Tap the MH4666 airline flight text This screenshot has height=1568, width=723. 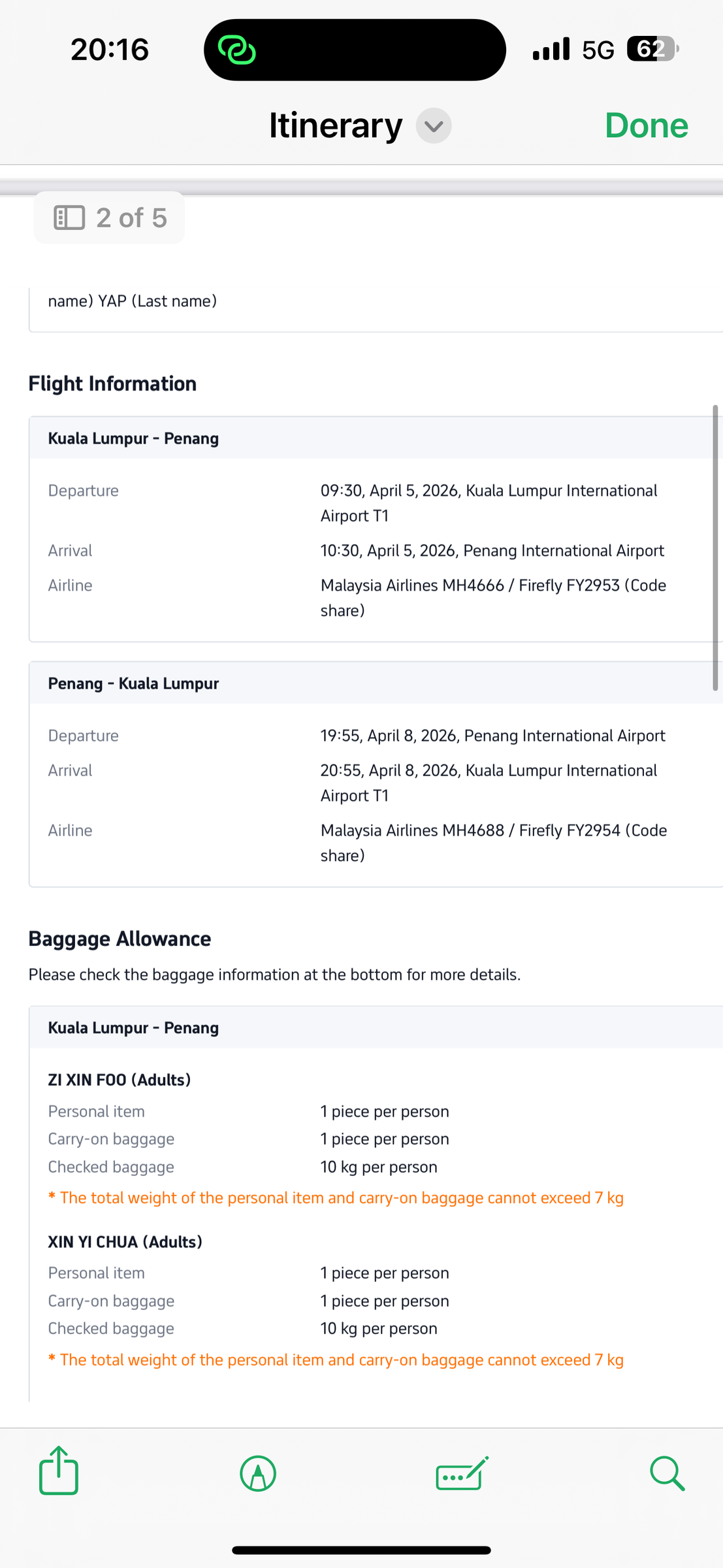pyautogui.click(x=412, y=585)
